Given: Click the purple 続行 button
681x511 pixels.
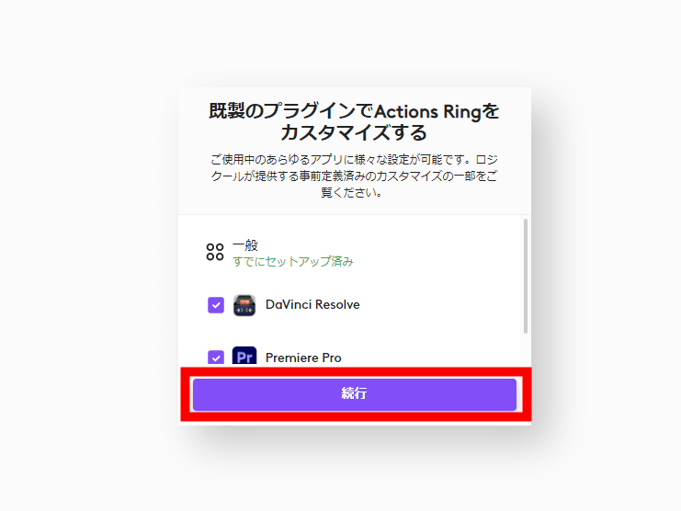Looking at the screenshot, I should point(355,394).
